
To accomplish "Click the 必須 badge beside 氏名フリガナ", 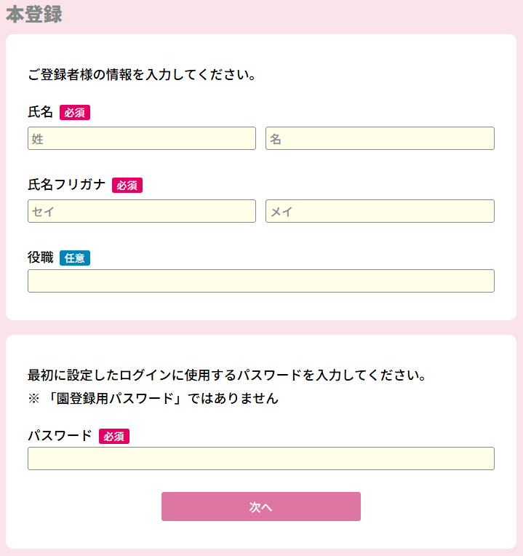I will point(127,186).
